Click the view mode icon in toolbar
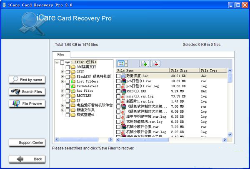Image resolution: width=250 pixels, height=169 pixels. tap(121, 64)
